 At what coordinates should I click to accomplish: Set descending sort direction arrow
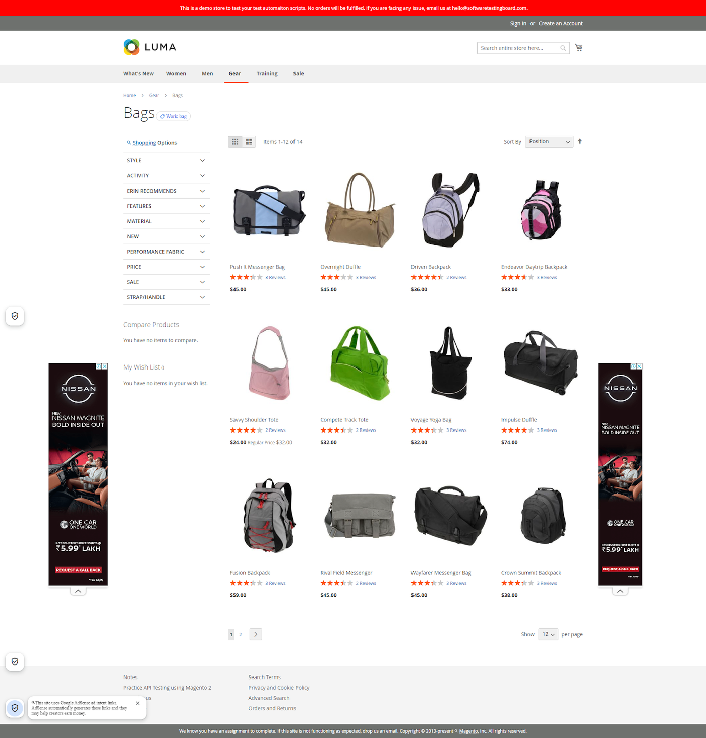pos(580,141)
